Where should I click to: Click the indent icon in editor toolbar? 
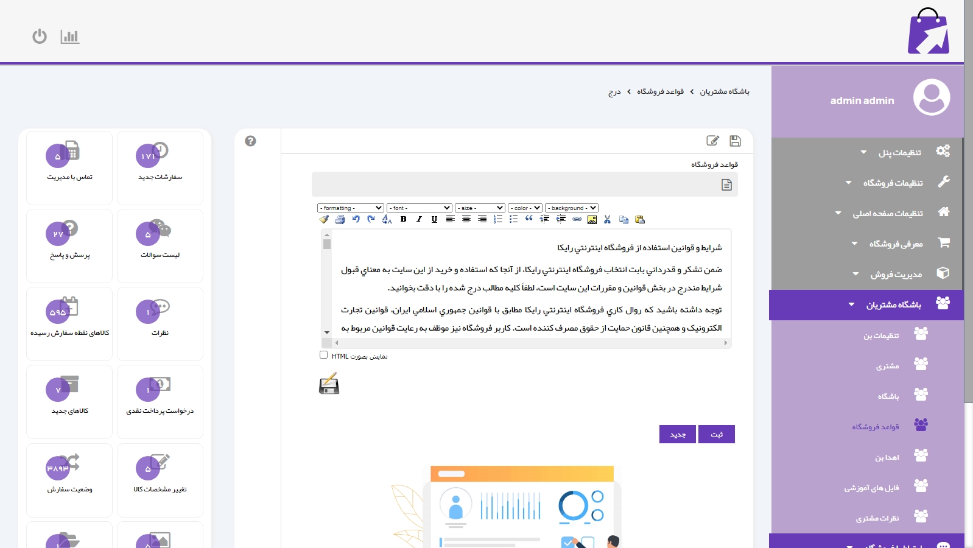(561, 219)
